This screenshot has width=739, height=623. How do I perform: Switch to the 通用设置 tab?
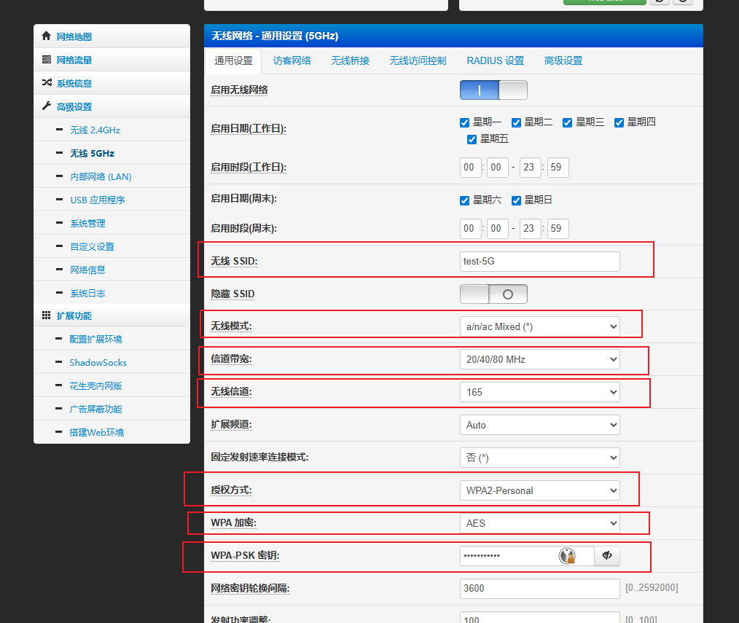233,60
